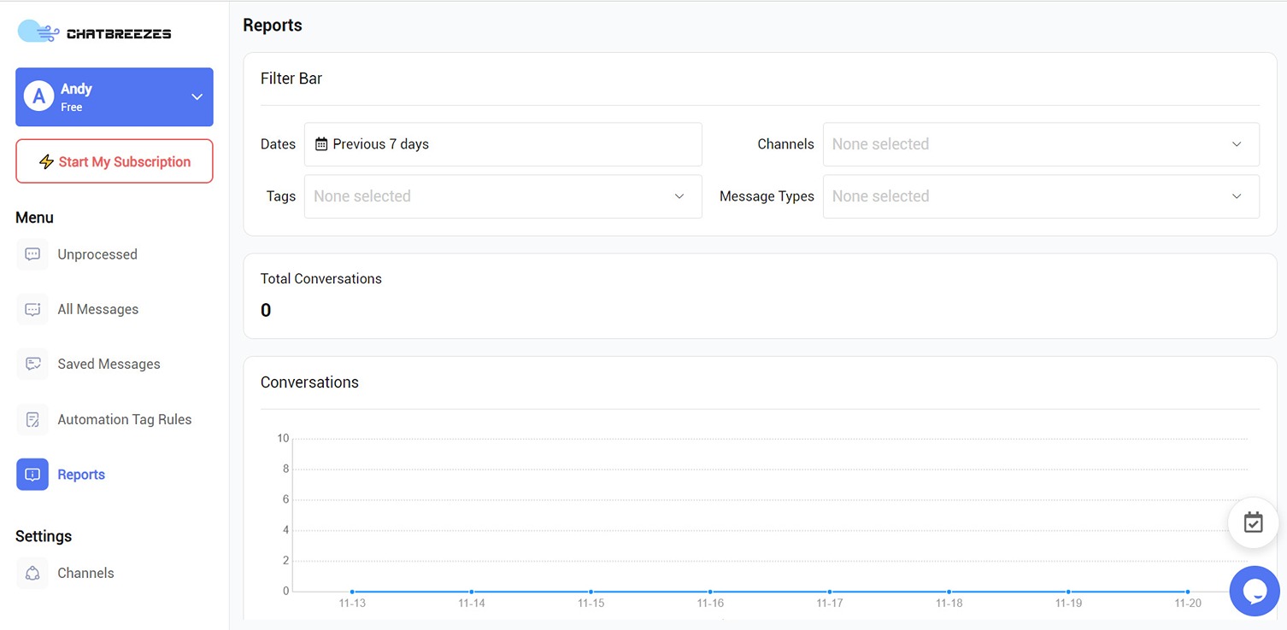This screenshot has width=1287, height=630.
Task: Click the 11-16 data point on chart
Action: [x=710, y=592]
